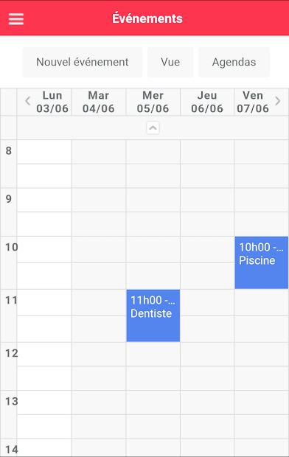Screen dimensions: 289x457
Task: Select the Lun 03/06 day header
Action: coord(52,102)
